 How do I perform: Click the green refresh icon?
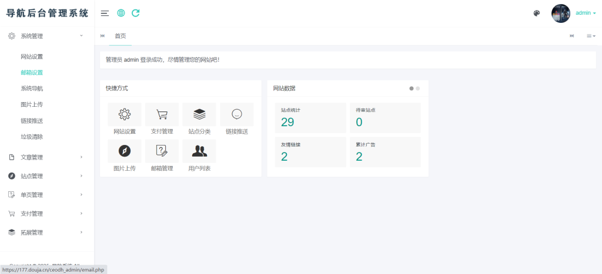(x=136, y=13)
